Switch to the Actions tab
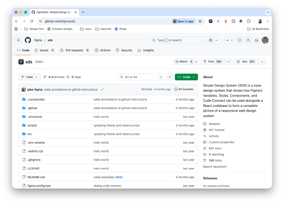 coord(103,50)
